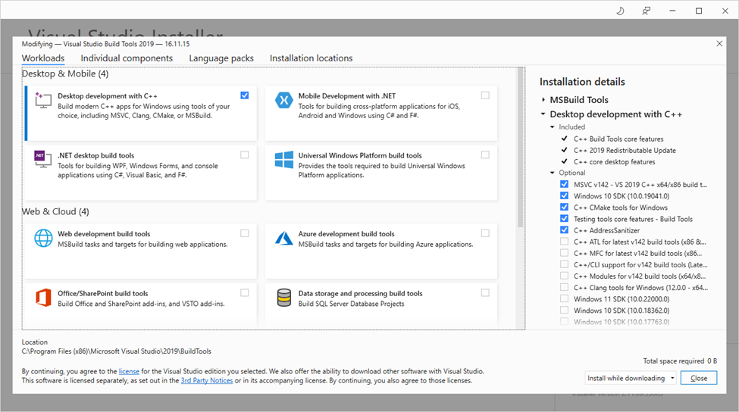Click the Office/SharePoint build tools icon

coord(43,298)
